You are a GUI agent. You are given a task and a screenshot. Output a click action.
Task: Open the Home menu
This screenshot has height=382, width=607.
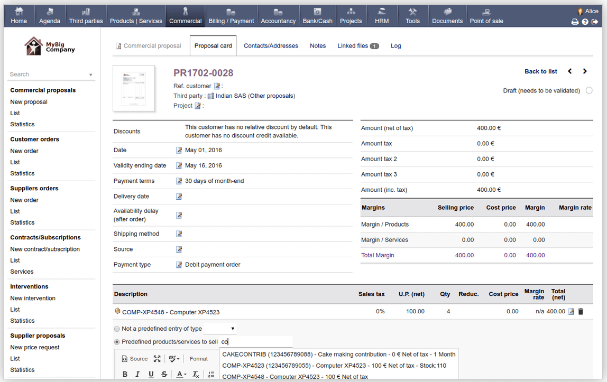pos(19,16)
